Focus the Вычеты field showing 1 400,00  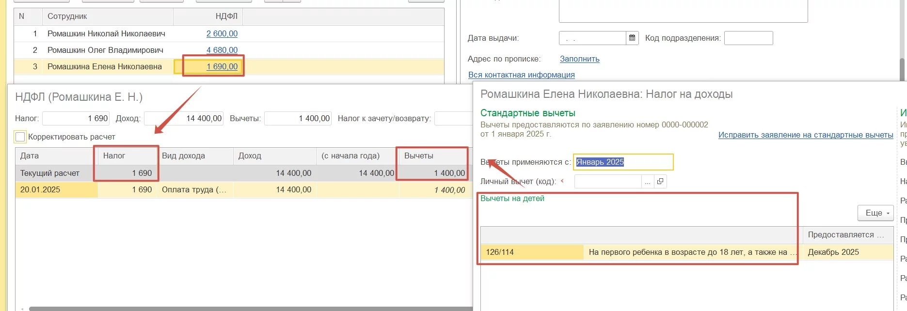pos(298,119)
